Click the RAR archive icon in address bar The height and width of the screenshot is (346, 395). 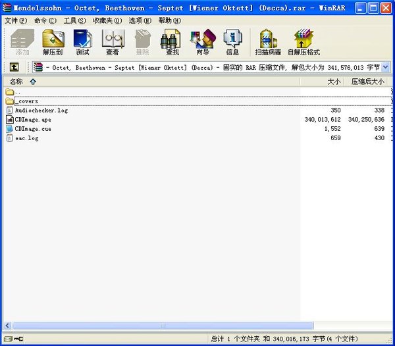coord(38,67)
